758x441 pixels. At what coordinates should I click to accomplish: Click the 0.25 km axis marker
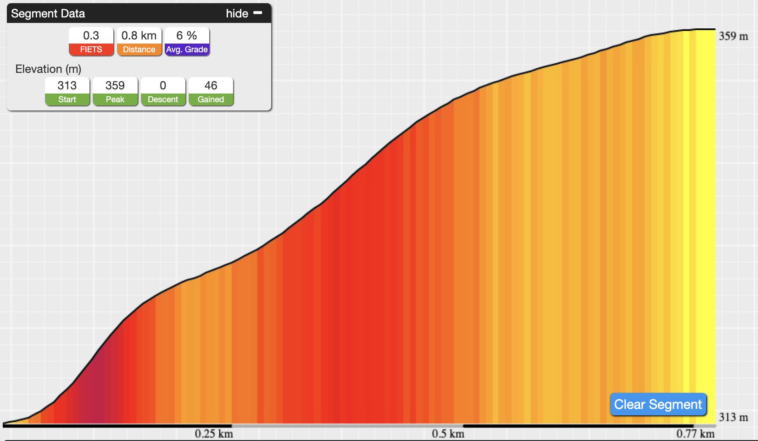214,434
